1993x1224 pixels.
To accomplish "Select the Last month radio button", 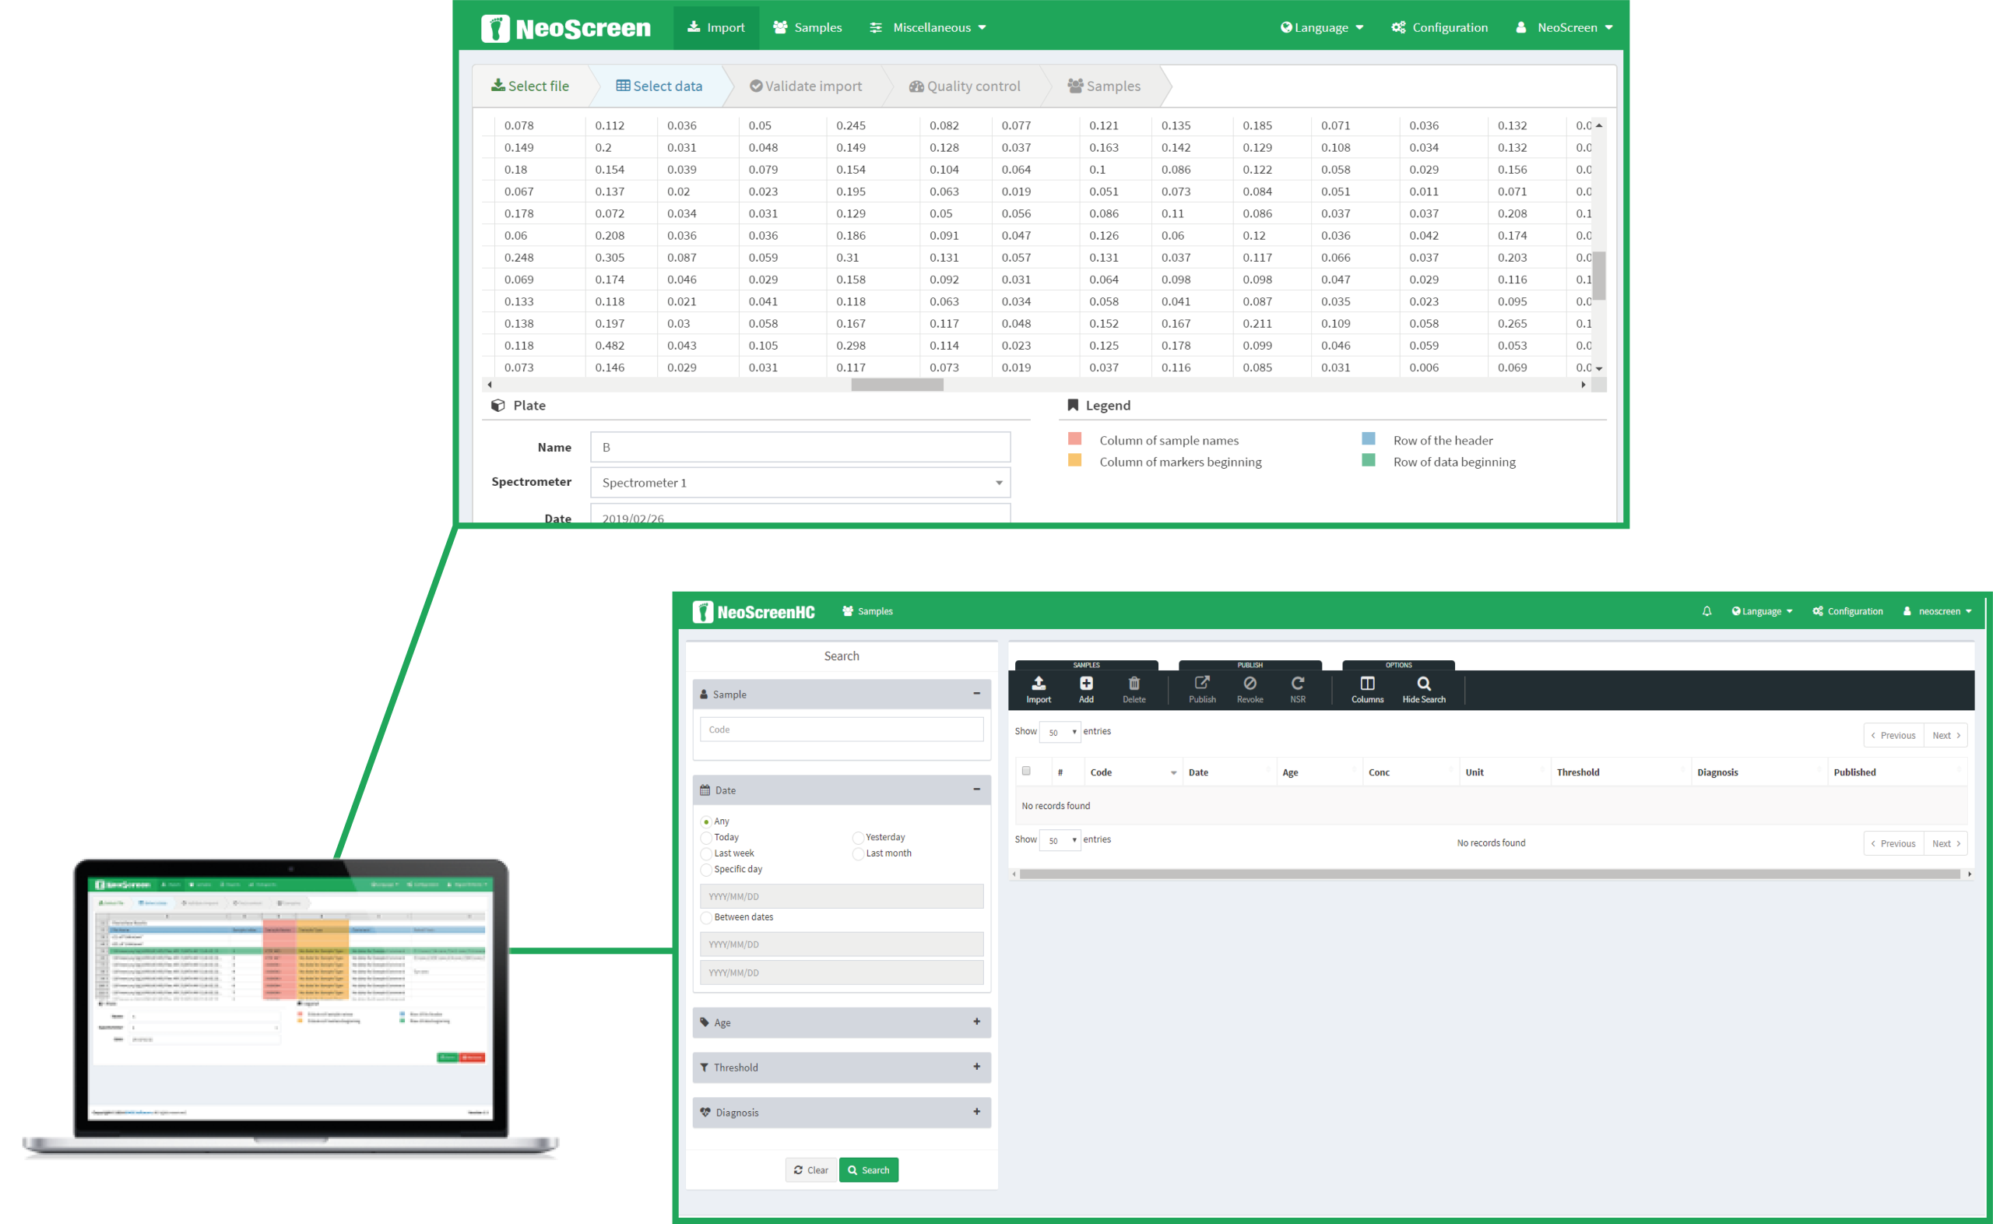I will coord(858,854).
